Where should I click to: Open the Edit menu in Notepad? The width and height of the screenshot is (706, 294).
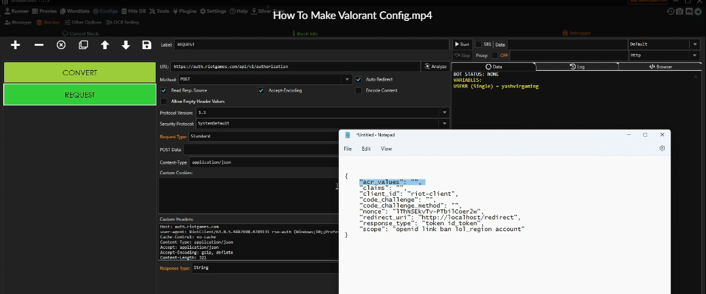tap(366, 149)
